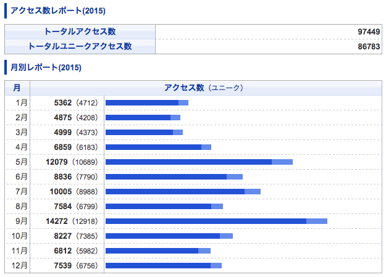Select the 2月 row label
386x277 pixels.
click(21, 118)
